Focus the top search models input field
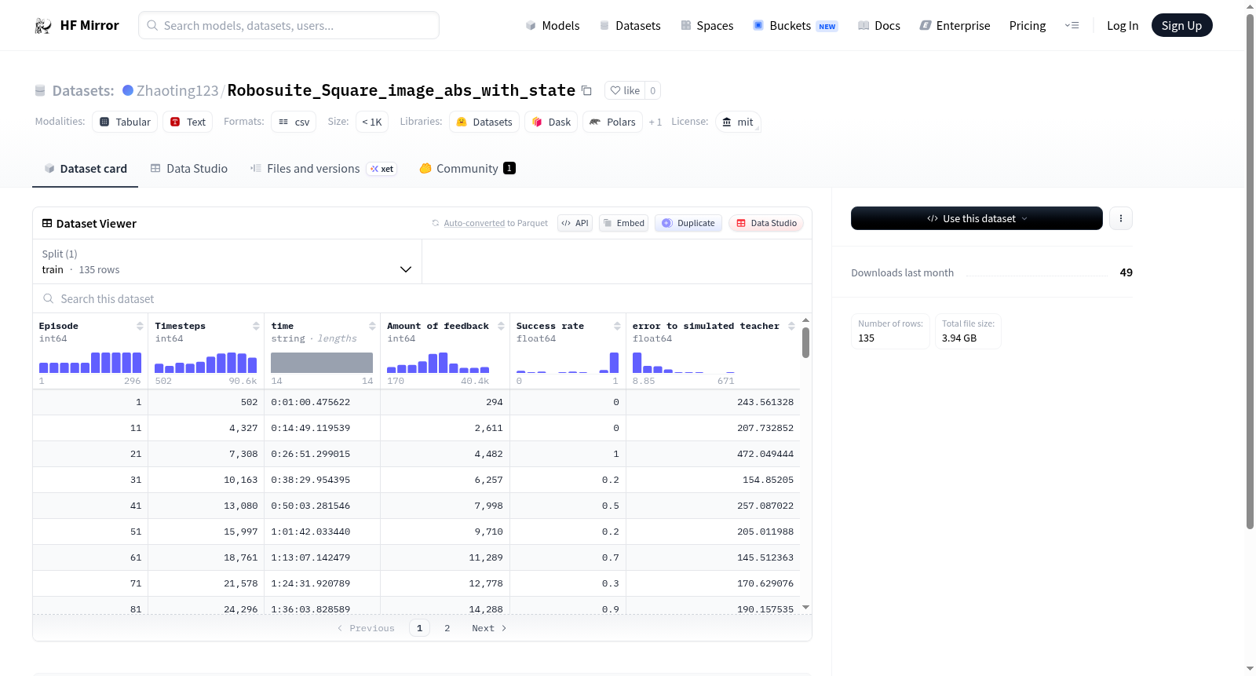Image resolution: width=1256 pixels, height=676 pixels. [289, 25]
